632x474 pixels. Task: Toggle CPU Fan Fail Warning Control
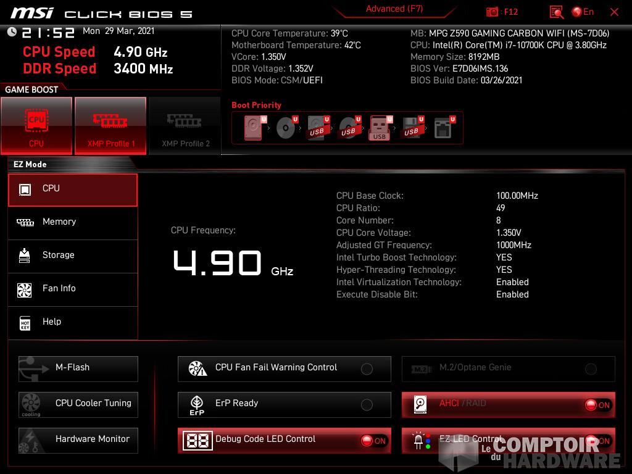(x=367, y=369)
